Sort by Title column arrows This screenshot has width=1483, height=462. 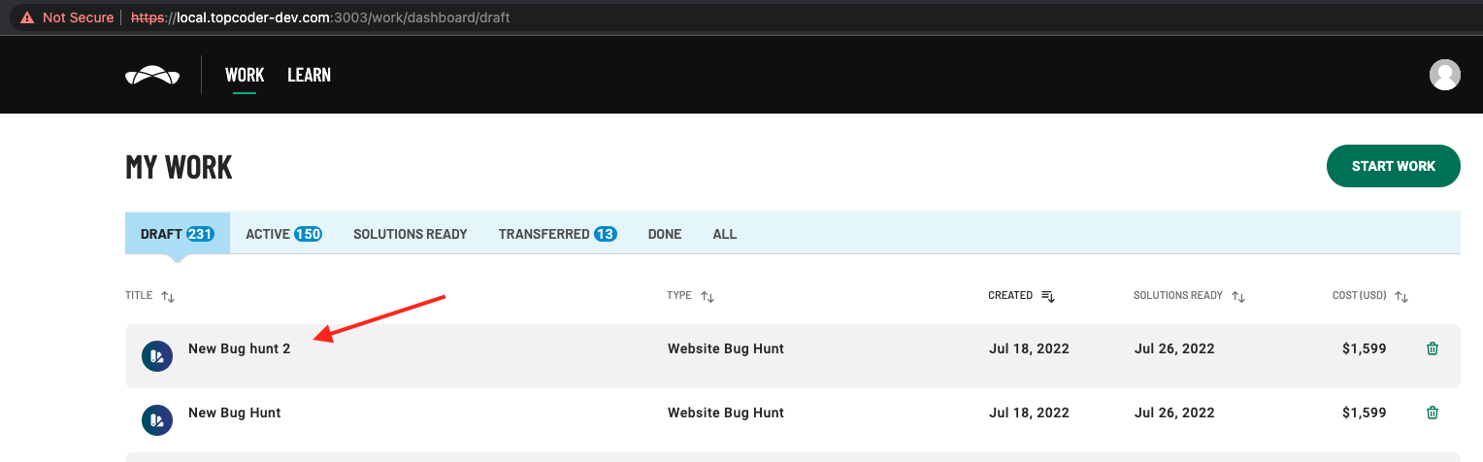click(x=168, y=296)
